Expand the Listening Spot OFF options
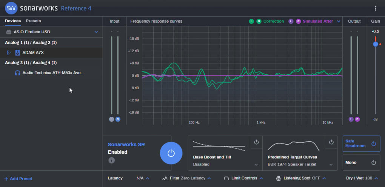This screenshot has width=385, height=187. click(x=324, y=178)
